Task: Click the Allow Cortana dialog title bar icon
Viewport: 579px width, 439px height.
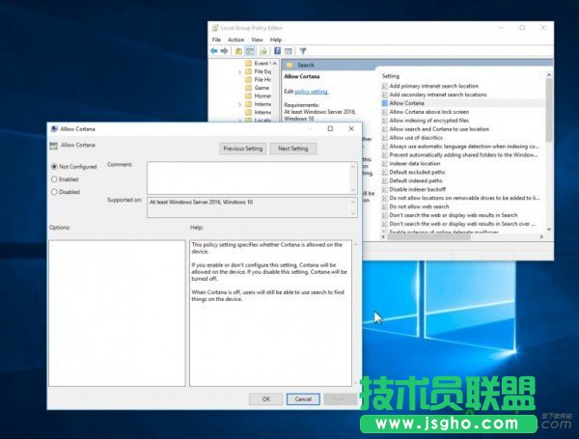Action: click(54, 129)
